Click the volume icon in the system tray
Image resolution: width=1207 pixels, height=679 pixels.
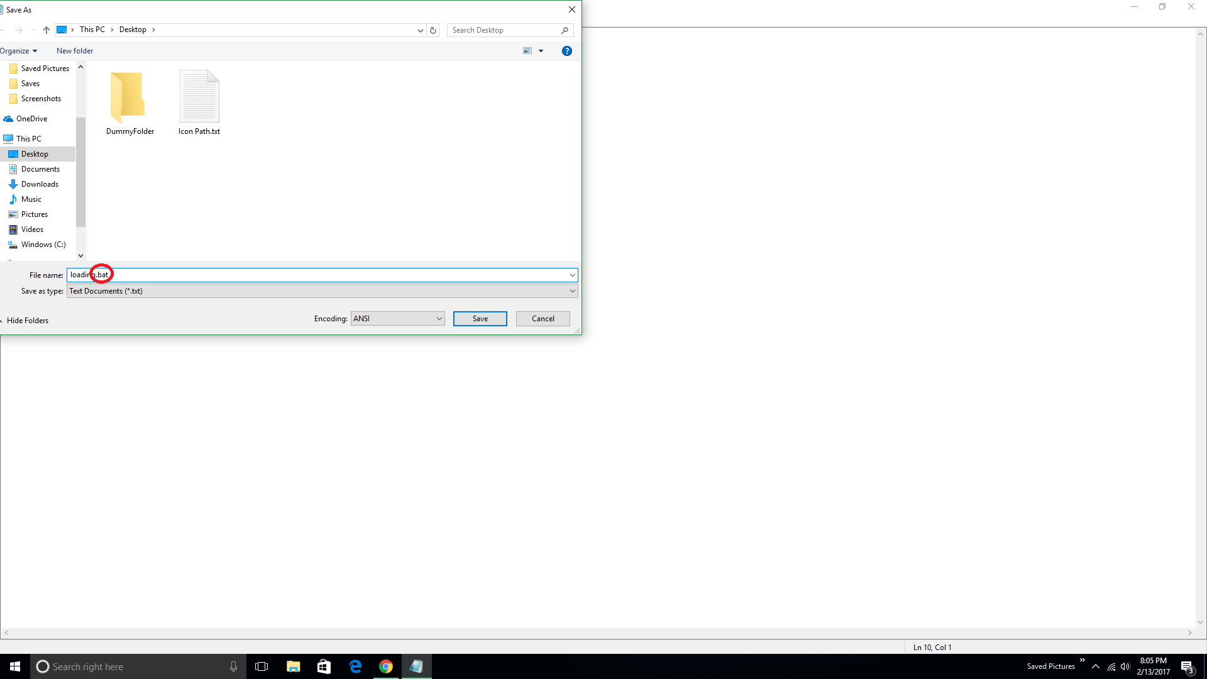[x=1126, y=666]
